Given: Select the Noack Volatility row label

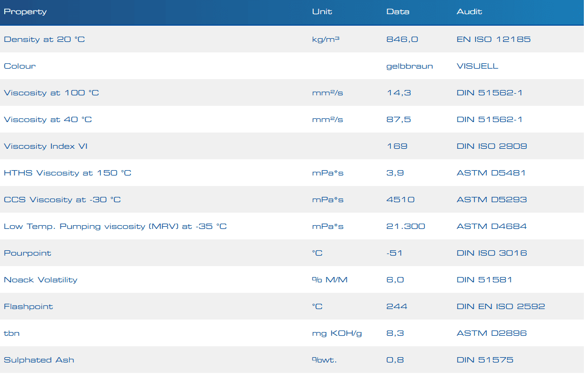Looking at the screenshot, I should coord(40,280).
